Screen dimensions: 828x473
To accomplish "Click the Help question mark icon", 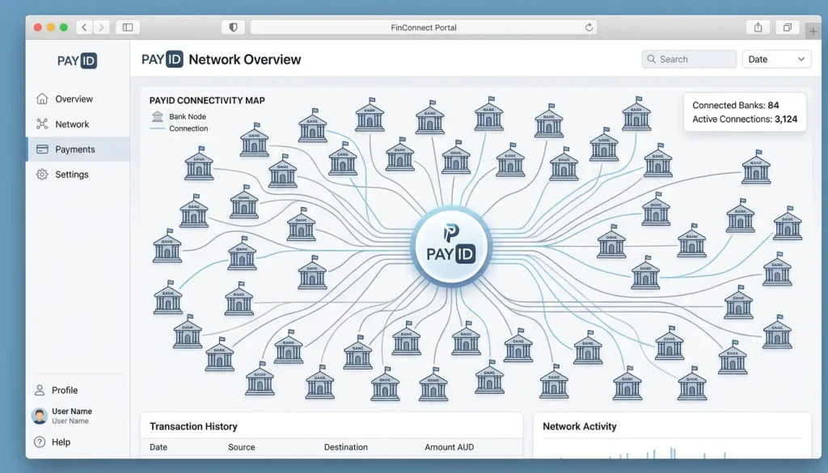I will (x=40, y=441).
